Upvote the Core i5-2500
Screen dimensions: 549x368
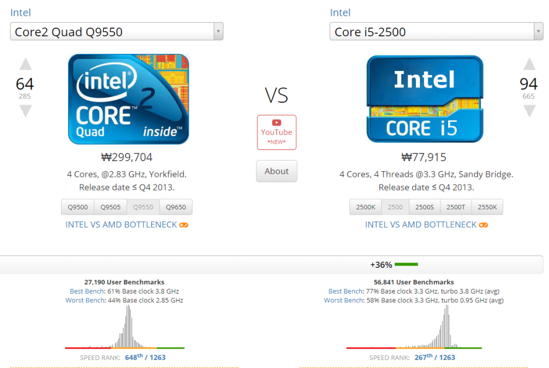click(x=529, y=64)
